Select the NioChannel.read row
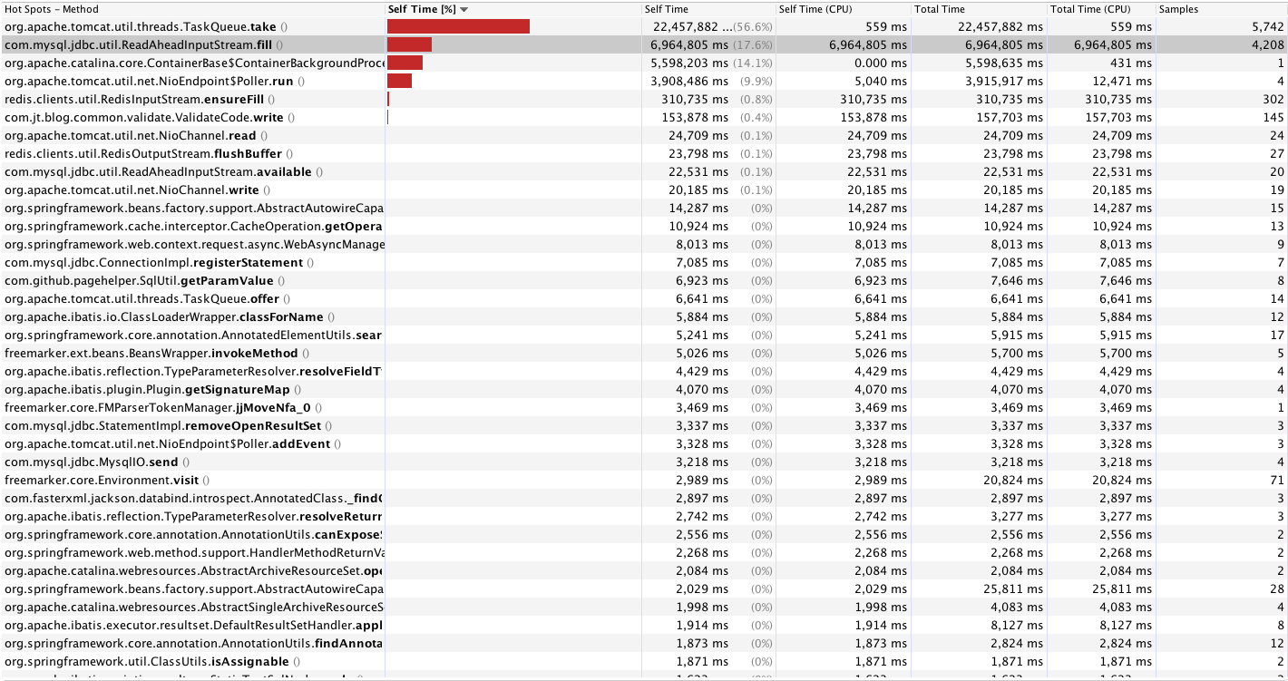 click(644, 136)
